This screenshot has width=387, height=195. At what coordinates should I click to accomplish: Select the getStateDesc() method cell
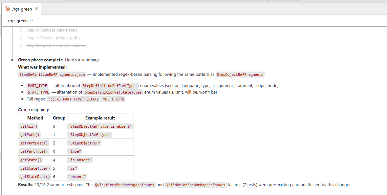[x=34, y=177]
